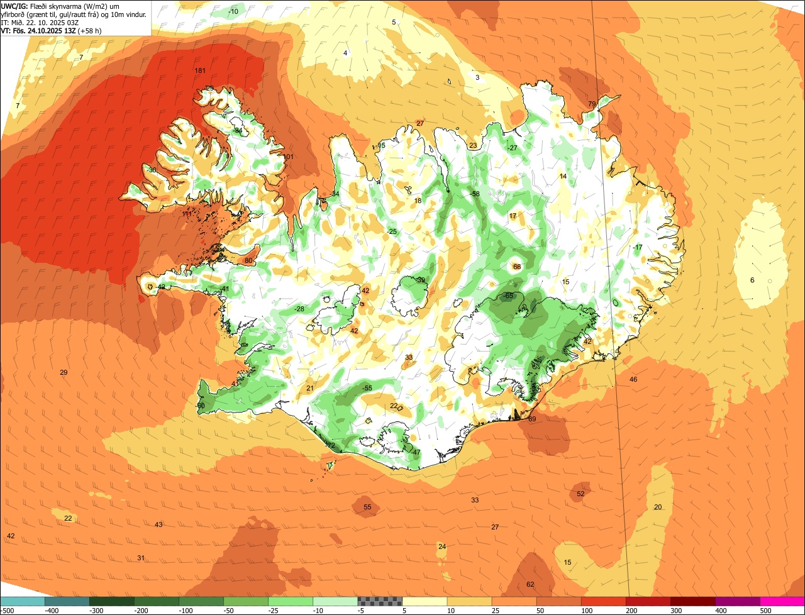Click the map value 79

[592, 104]
